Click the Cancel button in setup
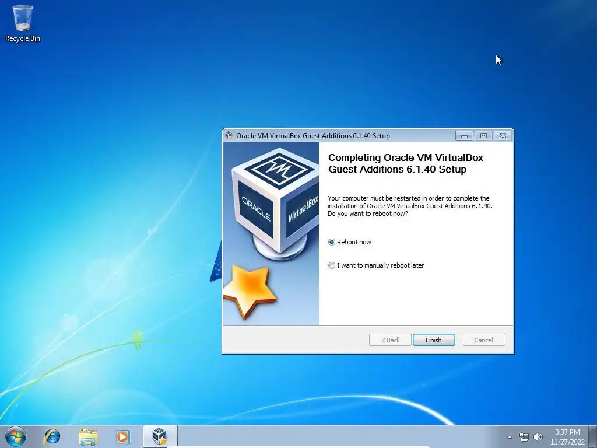The width and height of the screenshot is (597, 448). coord(483,340)
